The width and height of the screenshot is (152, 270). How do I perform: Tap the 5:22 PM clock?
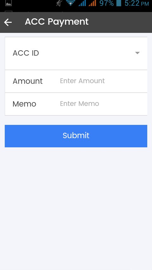[137, 3]
